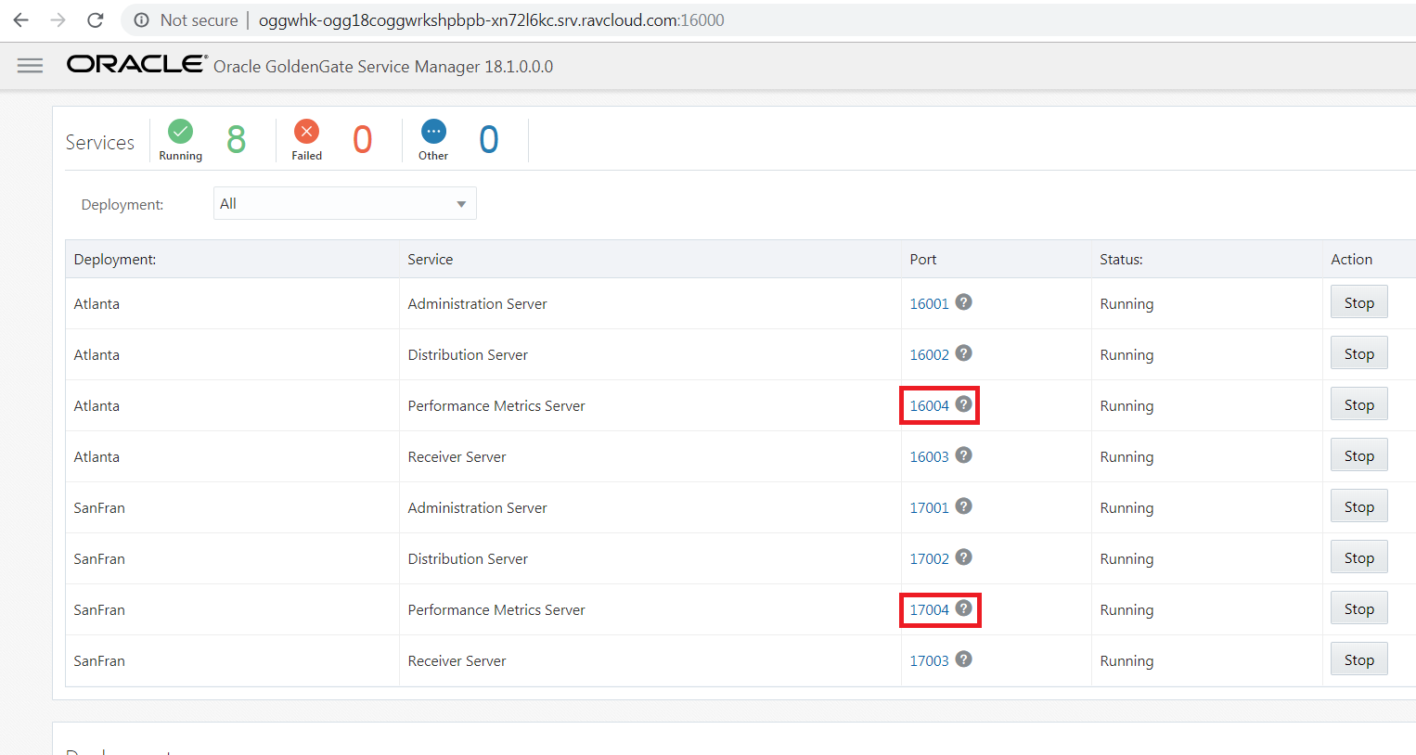Viewport: 1416px width, 755px height.
Task: Click the other services count 0
Action: tap(489, 140)
